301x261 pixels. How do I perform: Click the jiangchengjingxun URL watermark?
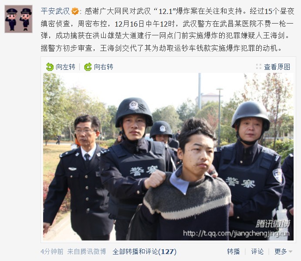coord(236,234)
